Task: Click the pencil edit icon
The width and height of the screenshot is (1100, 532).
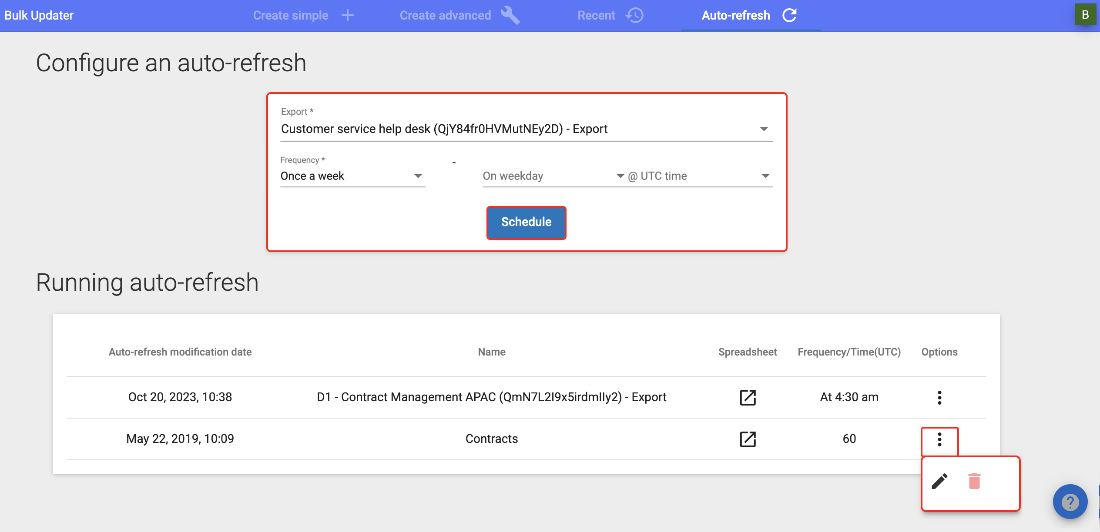Action: 940,481
